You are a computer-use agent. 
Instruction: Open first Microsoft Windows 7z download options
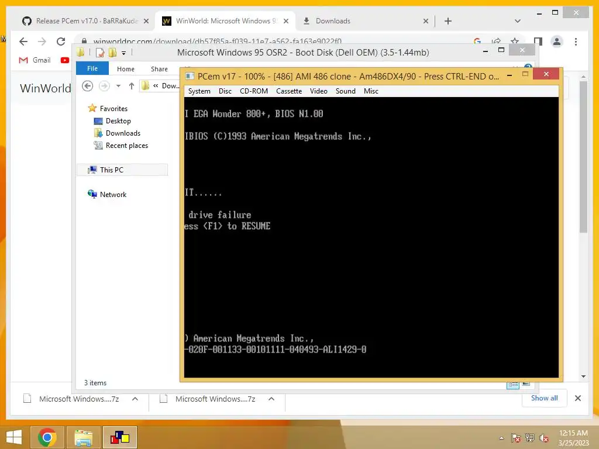[135, 399]
